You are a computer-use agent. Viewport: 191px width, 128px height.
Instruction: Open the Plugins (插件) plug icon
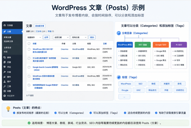click(x=5, y=77)
